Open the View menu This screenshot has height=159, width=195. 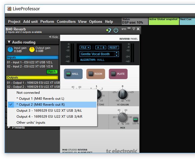[x=82, y=21]
